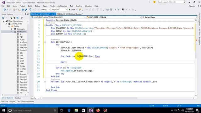Click the Open File folder toolbar icon
Image resolution: width=201 pixels, height=113 pixels.
tap(19, 10)
